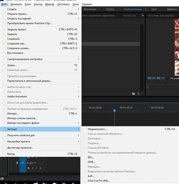Click the Аудио 2 track name

coord(31,163)
